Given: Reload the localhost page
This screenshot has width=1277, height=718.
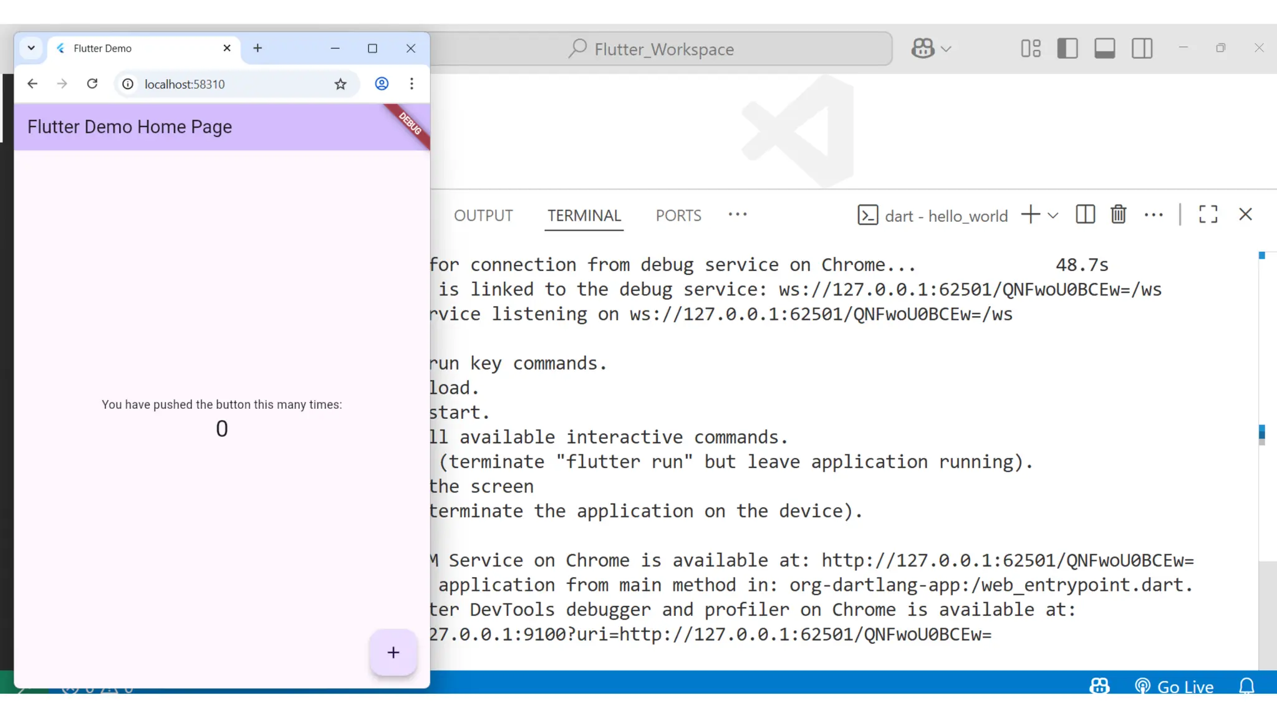Looking at the screenshot, I should 92,84.
